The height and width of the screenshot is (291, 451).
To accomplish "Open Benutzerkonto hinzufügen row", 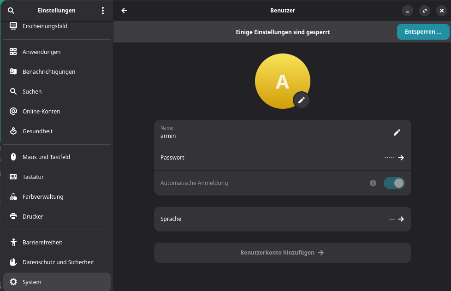I will (282, 253).
